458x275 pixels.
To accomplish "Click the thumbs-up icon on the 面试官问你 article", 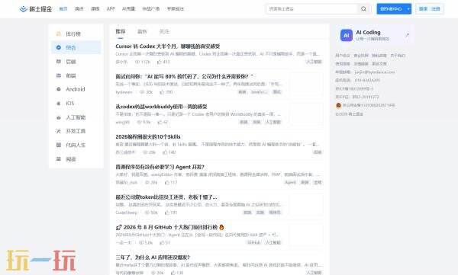I will [x=162, y=92].
